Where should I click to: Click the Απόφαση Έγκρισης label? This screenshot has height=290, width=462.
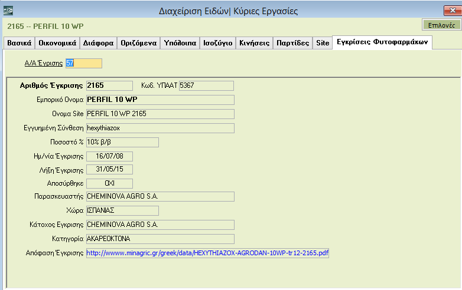(x=54, y=253)
